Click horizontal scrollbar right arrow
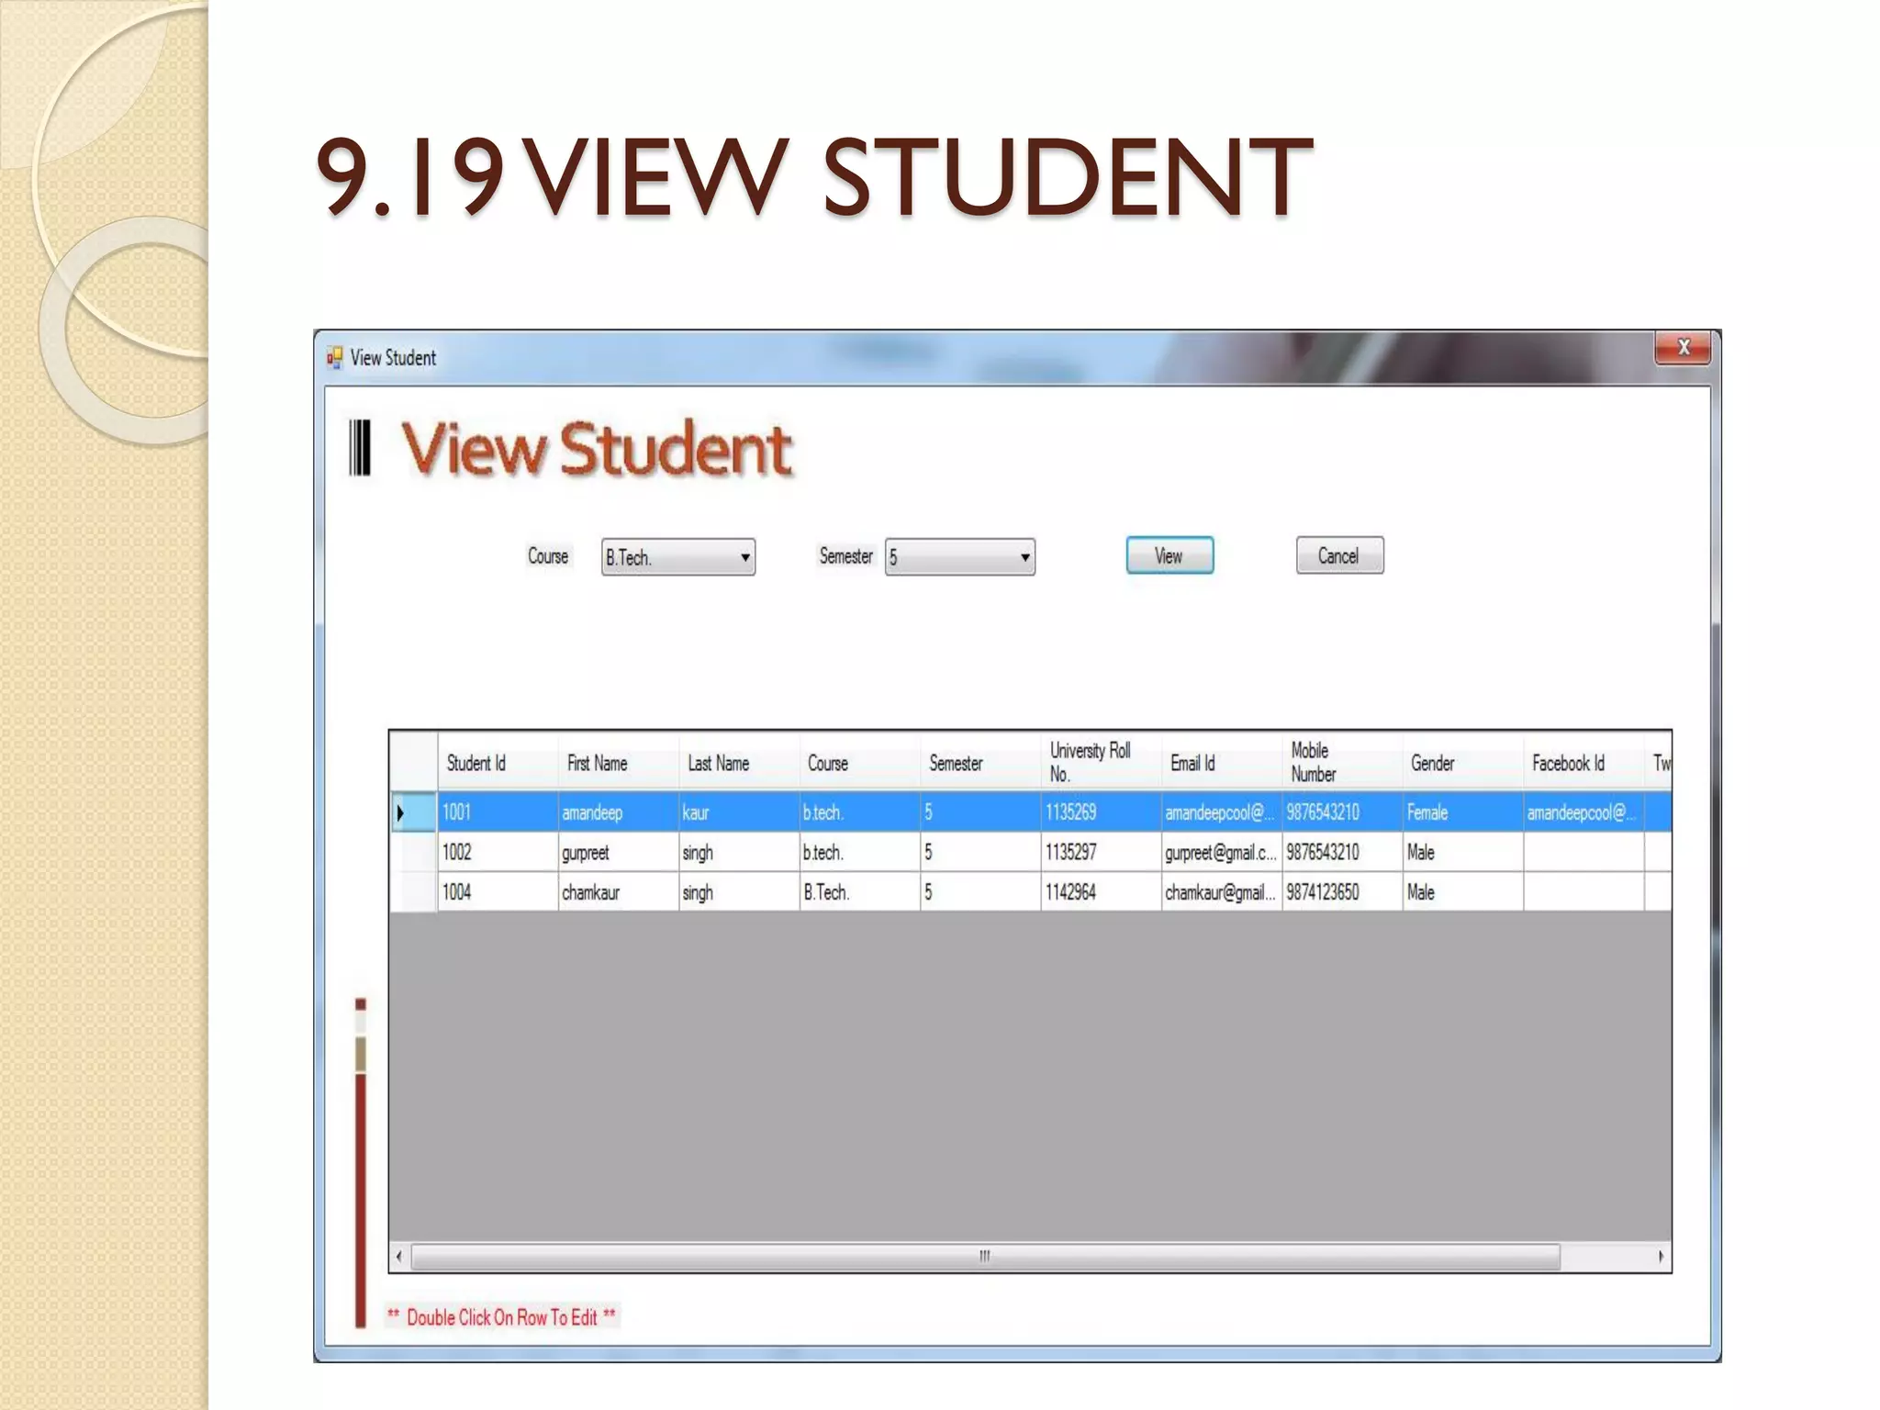The image size is (1880, 1410). point(1661,1256)
